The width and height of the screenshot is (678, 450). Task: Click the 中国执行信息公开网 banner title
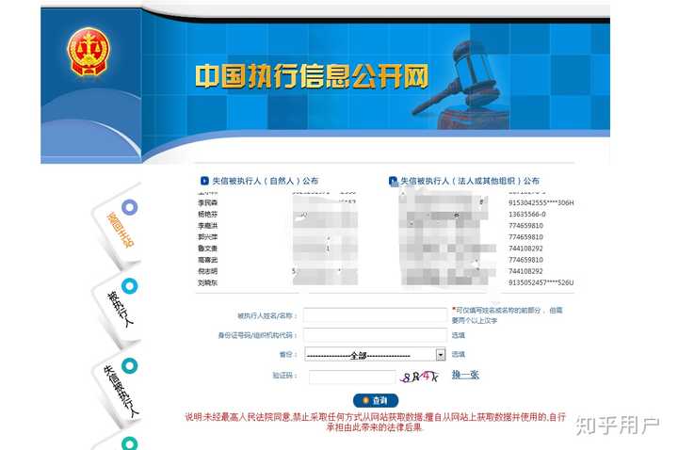click(312, 76)
